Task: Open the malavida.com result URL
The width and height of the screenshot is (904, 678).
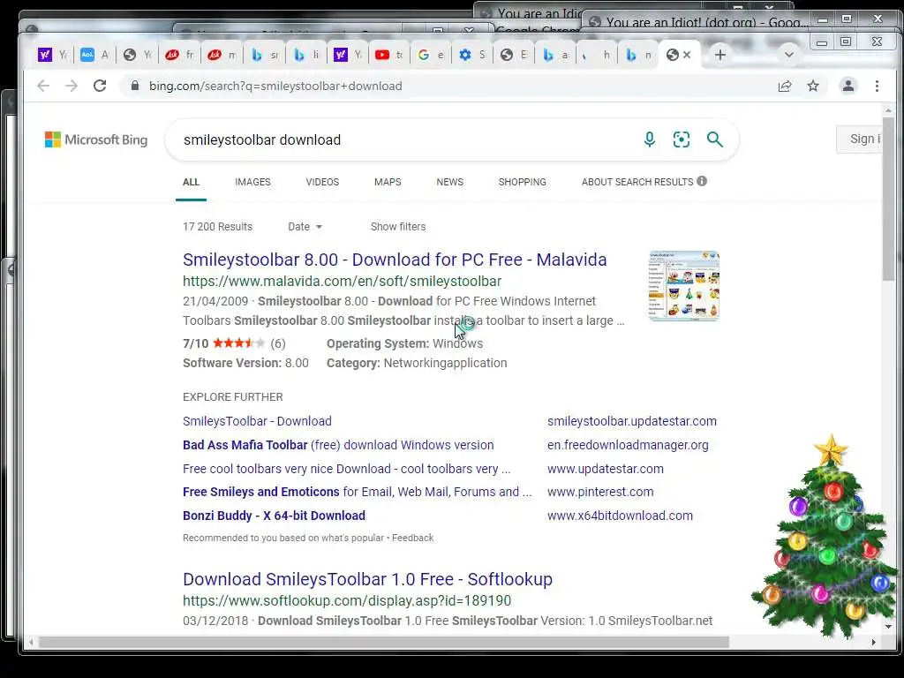Action: point(342,282)
